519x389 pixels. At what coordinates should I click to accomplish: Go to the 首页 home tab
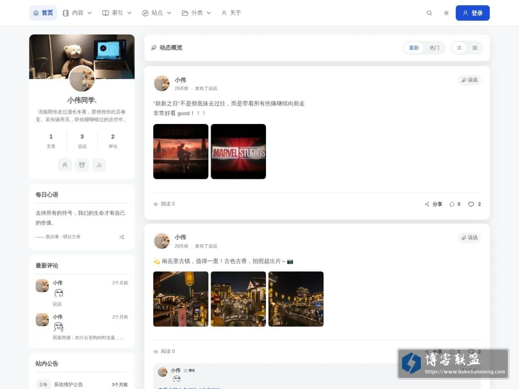coord(43,13)
